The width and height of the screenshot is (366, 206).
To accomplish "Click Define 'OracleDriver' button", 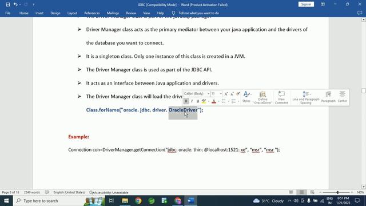I will coord(263,97).
